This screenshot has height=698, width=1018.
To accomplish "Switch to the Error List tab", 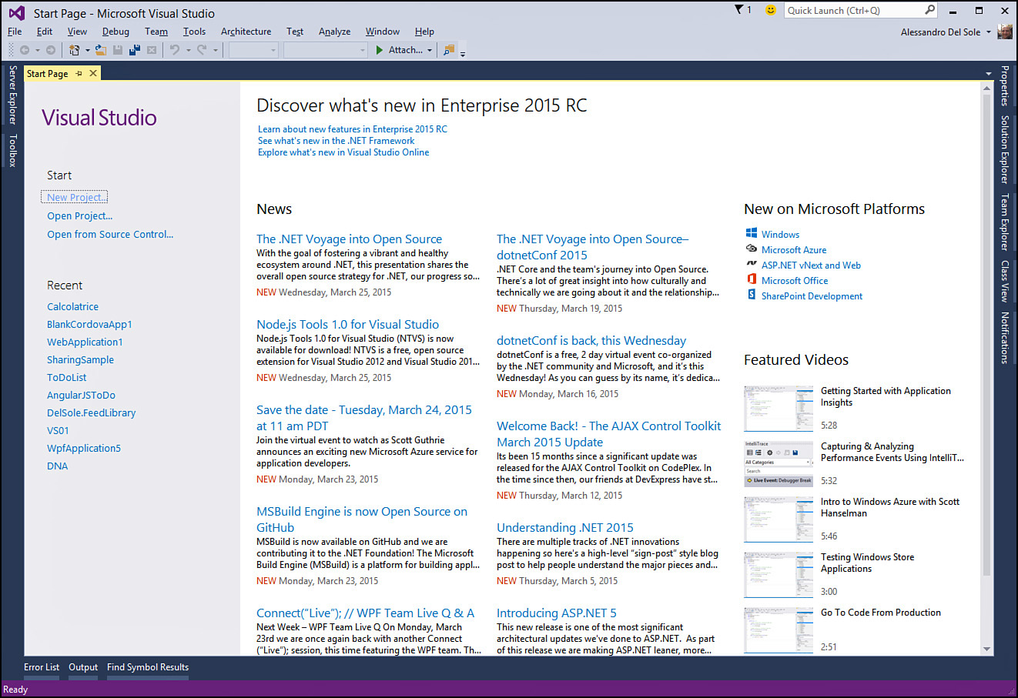I will click(x=42, y=667).
